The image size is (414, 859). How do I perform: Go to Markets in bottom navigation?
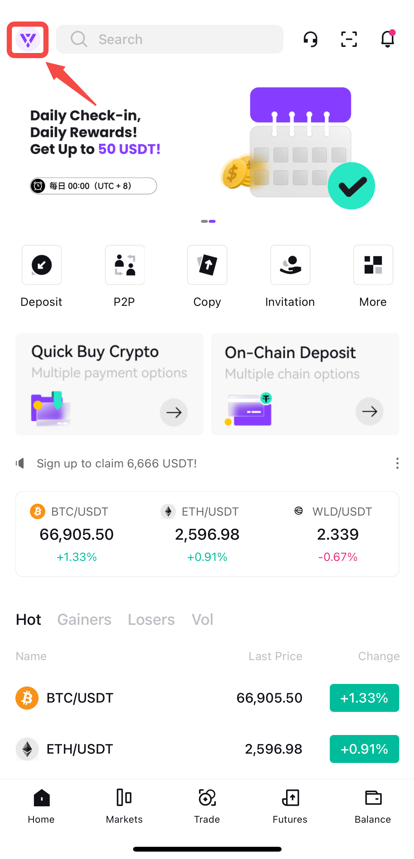point(124,806)
